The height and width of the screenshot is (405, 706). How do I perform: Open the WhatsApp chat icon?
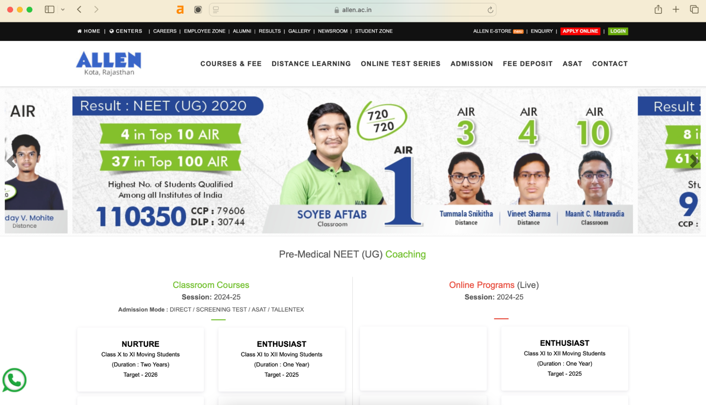tap(14, 380)
